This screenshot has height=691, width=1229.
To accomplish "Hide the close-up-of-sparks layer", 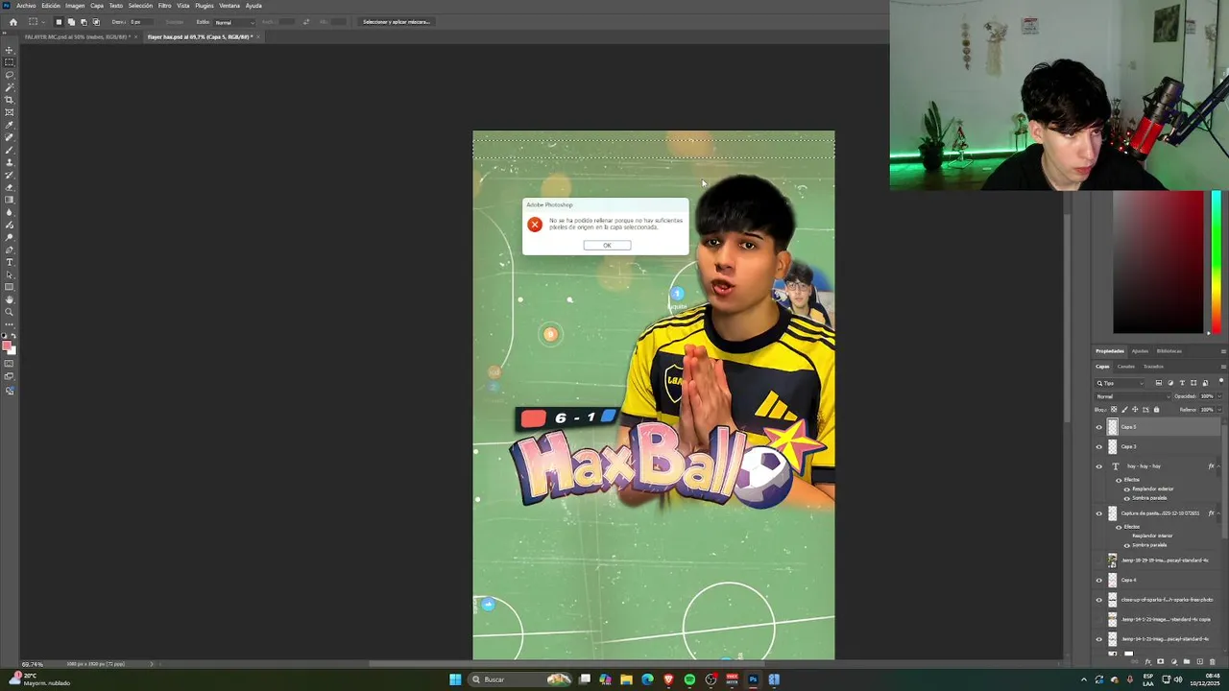I will (1099, 600).
